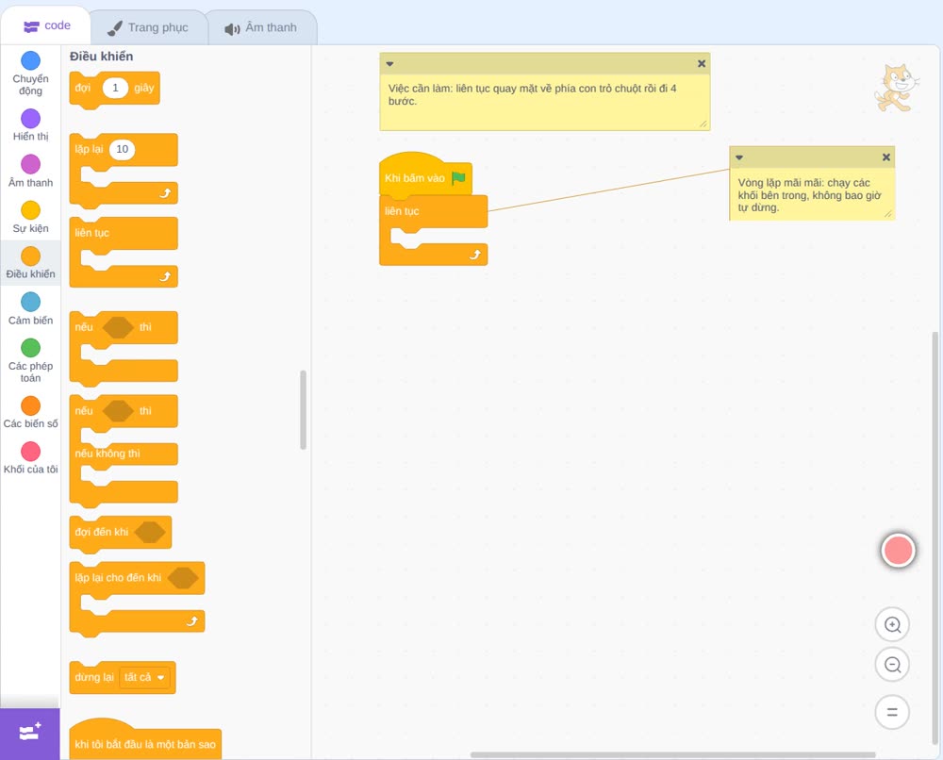Select the Chuyển động category circle
Screen dimensions: 943x760
pos(31,60)
